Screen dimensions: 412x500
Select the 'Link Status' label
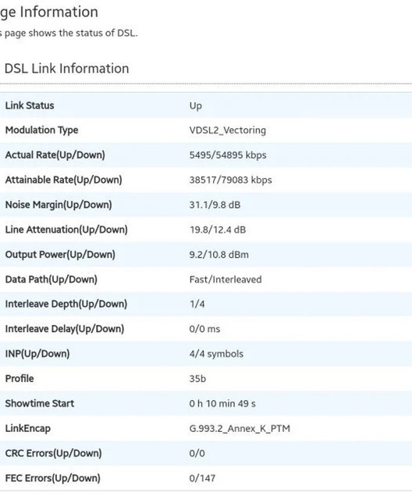(x=30, y=105)
